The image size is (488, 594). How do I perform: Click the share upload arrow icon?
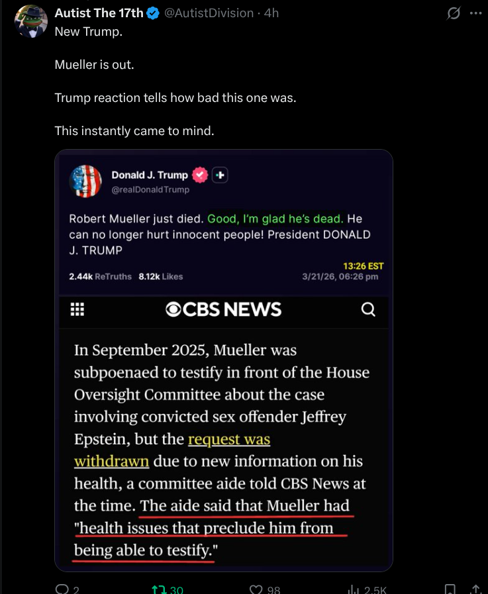click(x=475, y=589)
